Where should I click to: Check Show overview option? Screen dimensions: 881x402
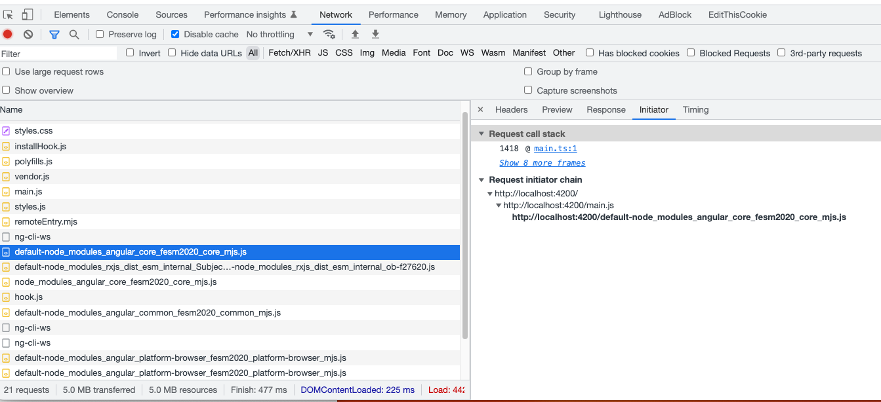pos(6,90)
